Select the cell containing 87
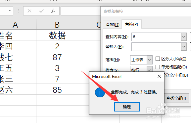Image resolution: width=191 pixels, height=123 pixels. click(57, 57)
